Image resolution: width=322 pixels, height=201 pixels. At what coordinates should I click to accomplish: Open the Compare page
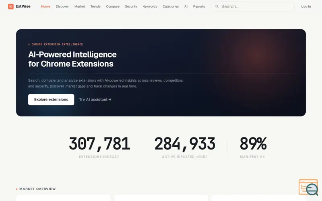click(113, 6)
